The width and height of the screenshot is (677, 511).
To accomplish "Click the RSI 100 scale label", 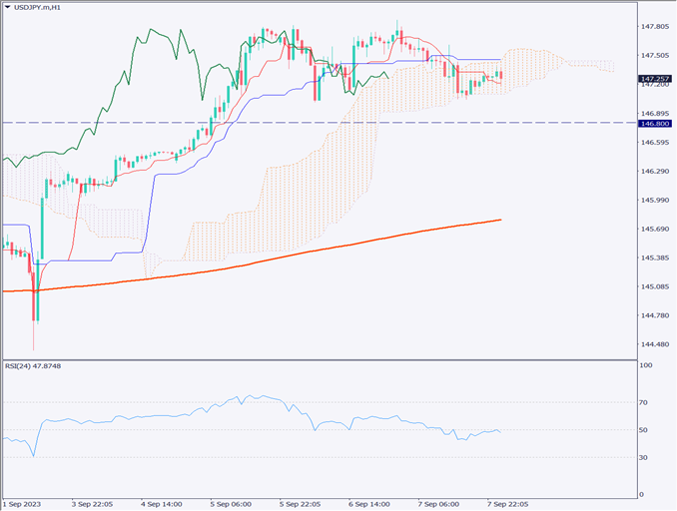I will point(648,366).
